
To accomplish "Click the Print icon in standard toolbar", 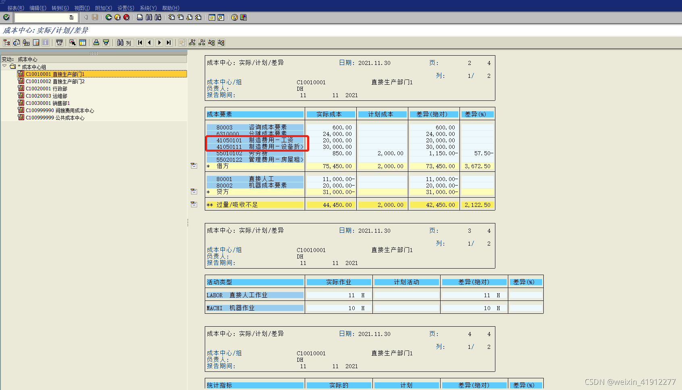I will (140, 17).
